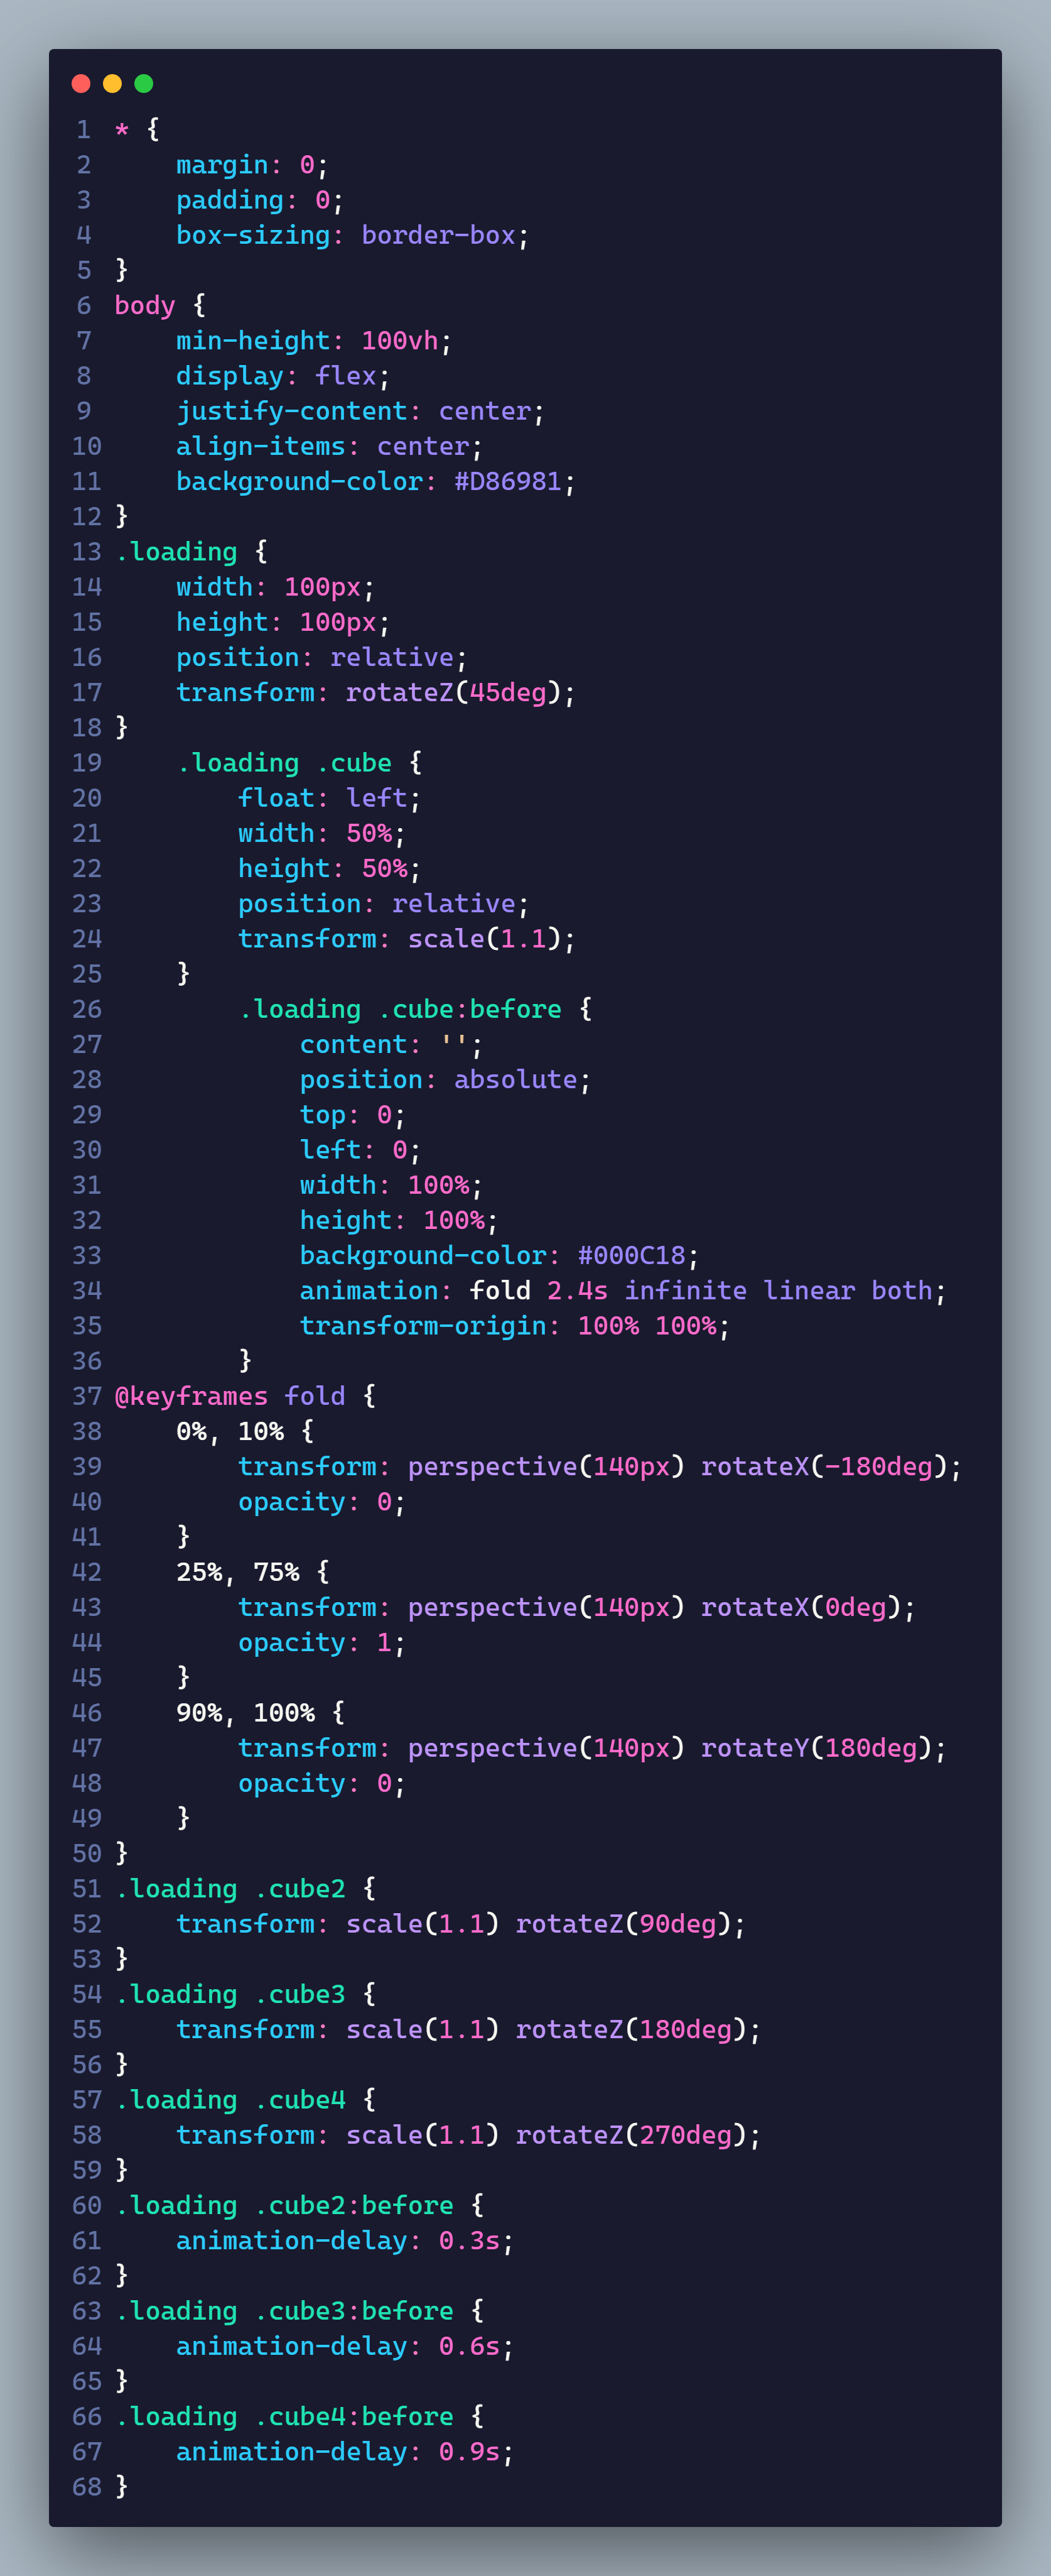This screenshot has height=2576, width=1051.
Task: Click line number 68
Action: point(87,2486)
